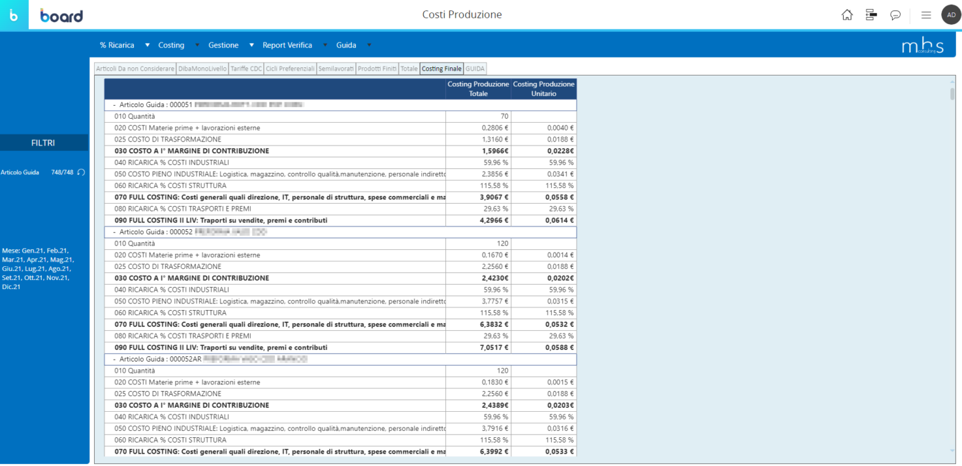Viewport: 962px width, 466px height.
Task: Open the hamburger menu icon
Action: (x=926, y=15)
